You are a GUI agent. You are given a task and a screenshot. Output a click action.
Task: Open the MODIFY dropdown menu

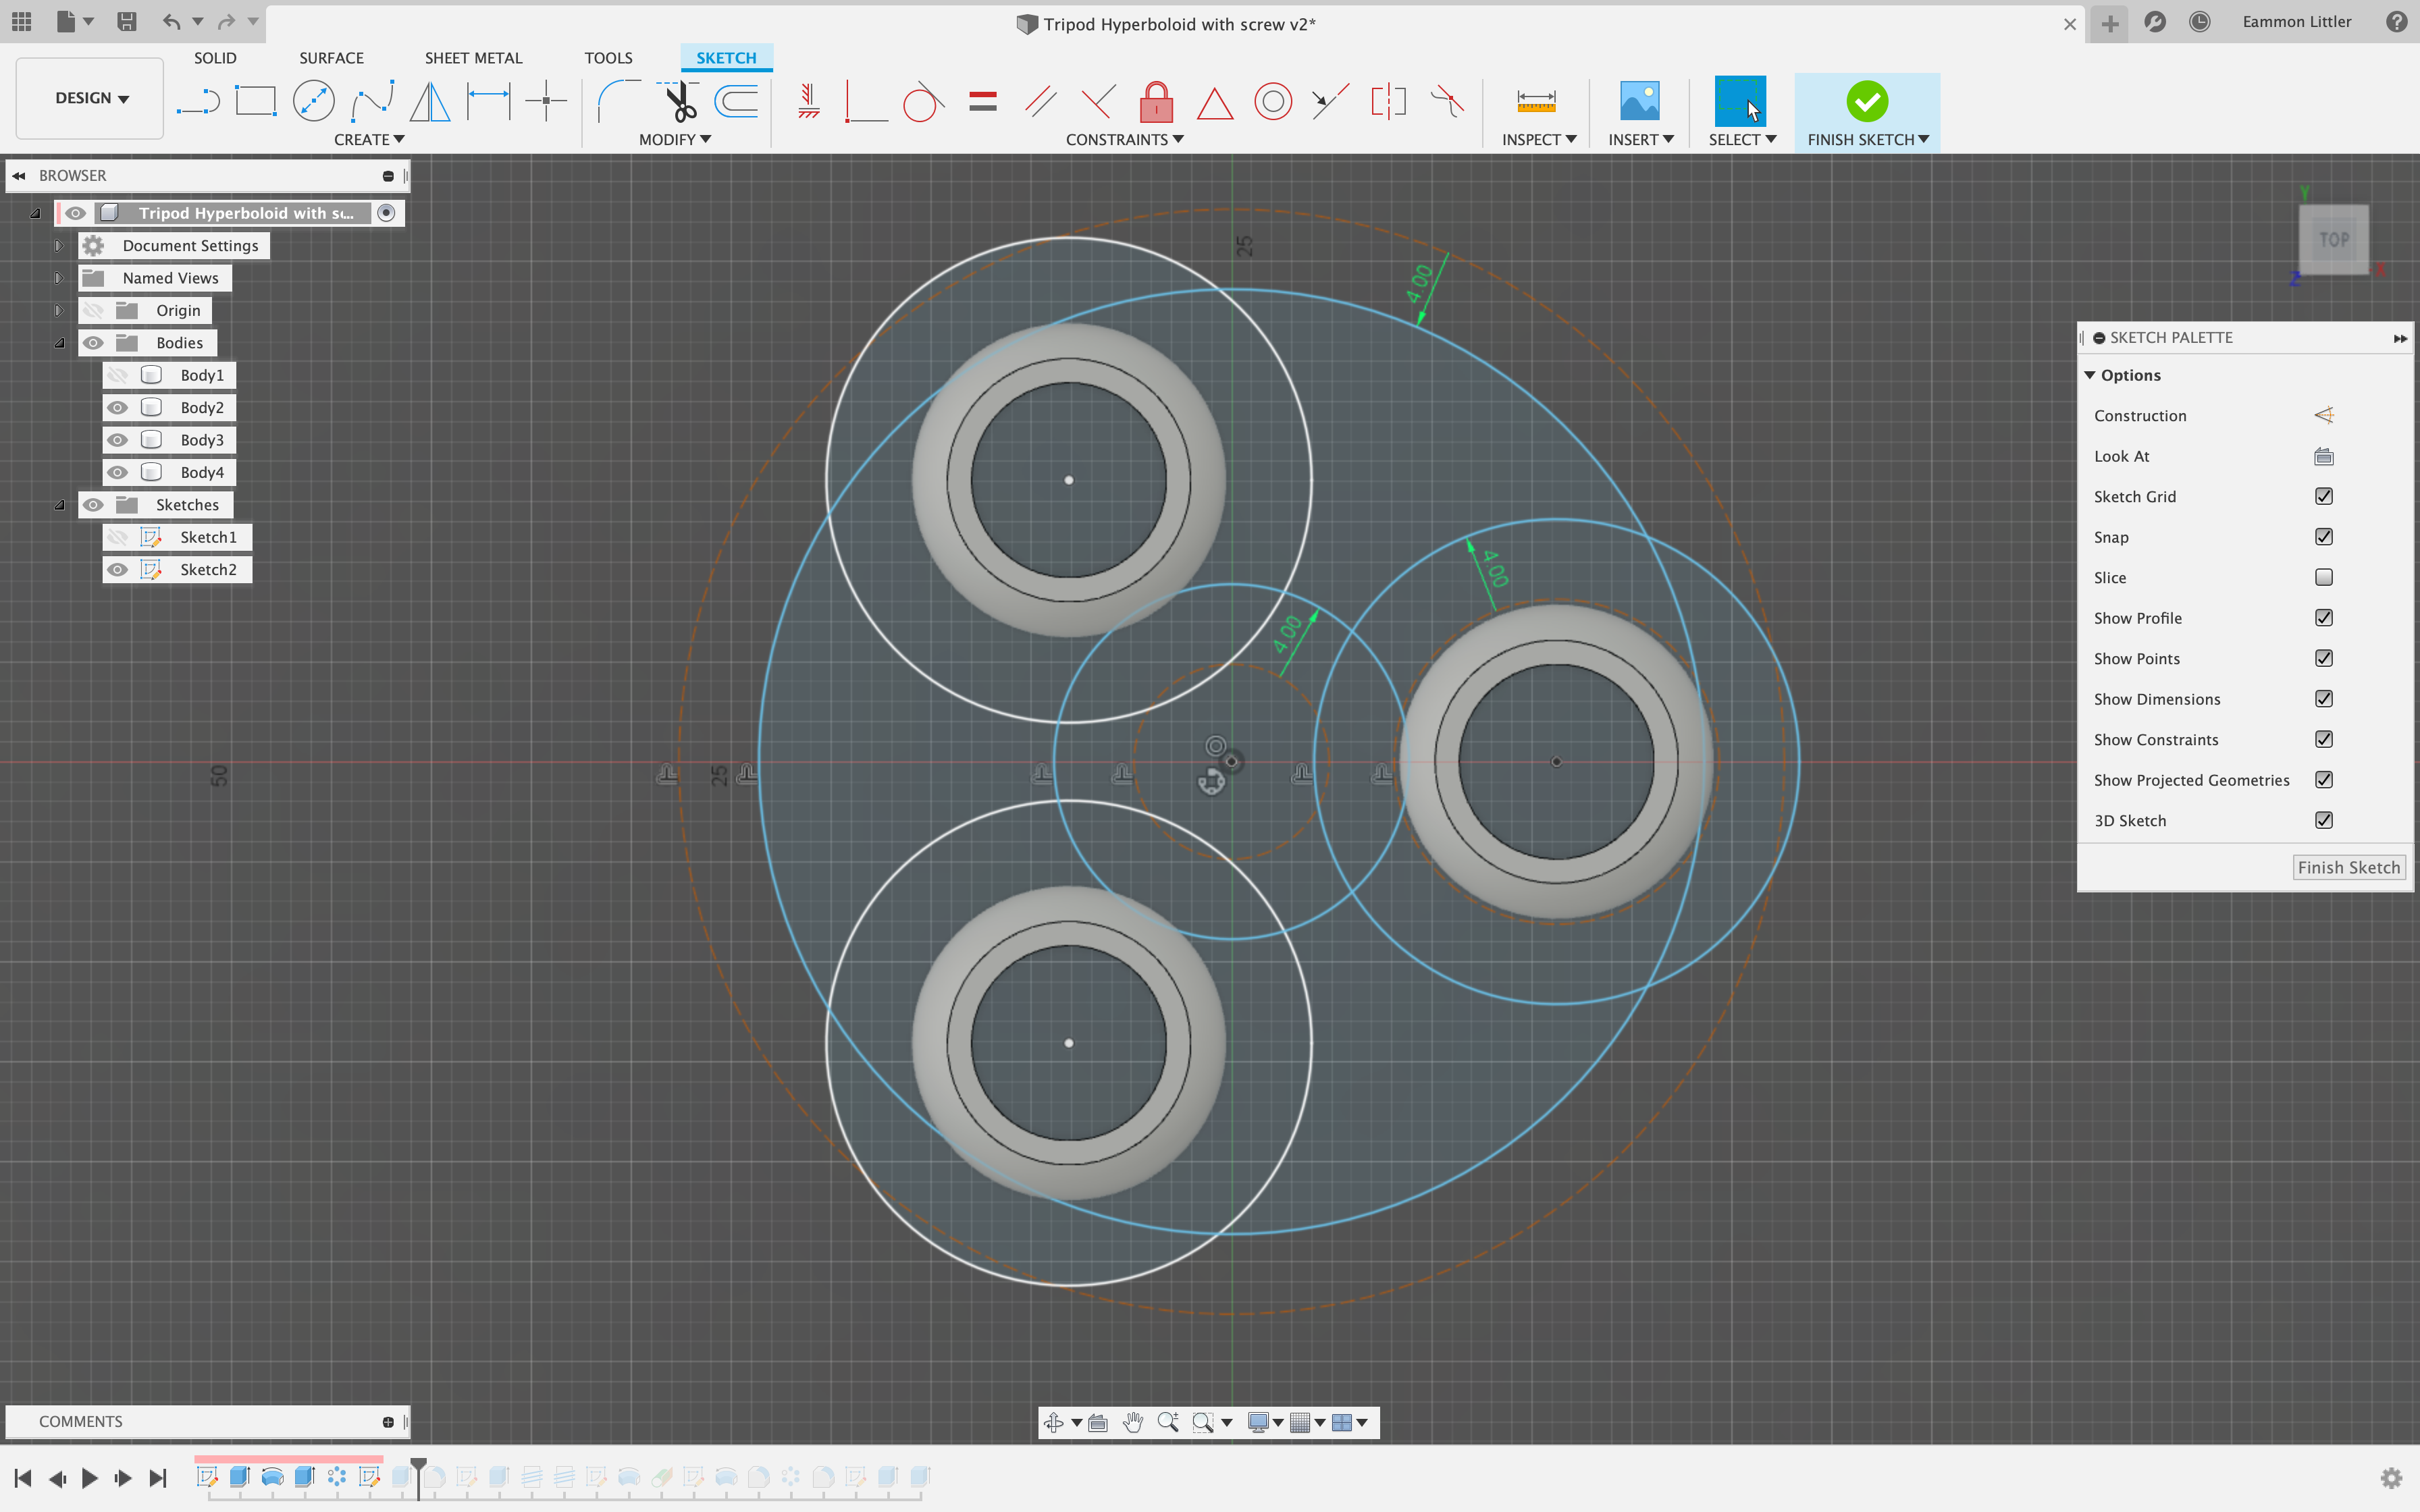click(x=675, y=138)
